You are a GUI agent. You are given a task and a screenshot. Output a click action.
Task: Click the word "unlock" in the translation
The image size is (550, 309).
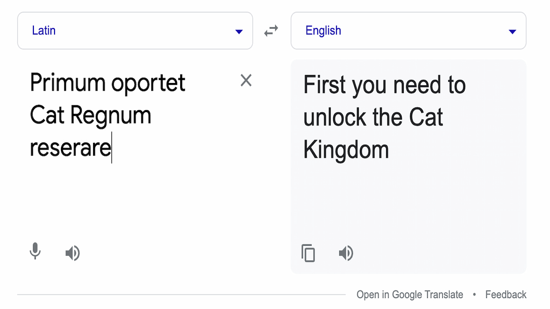coord(334,117)
